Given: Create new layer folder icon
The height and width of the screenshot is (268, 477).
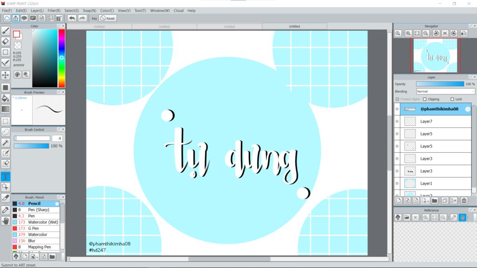Looking at the screenshot, I should point(435,201).
